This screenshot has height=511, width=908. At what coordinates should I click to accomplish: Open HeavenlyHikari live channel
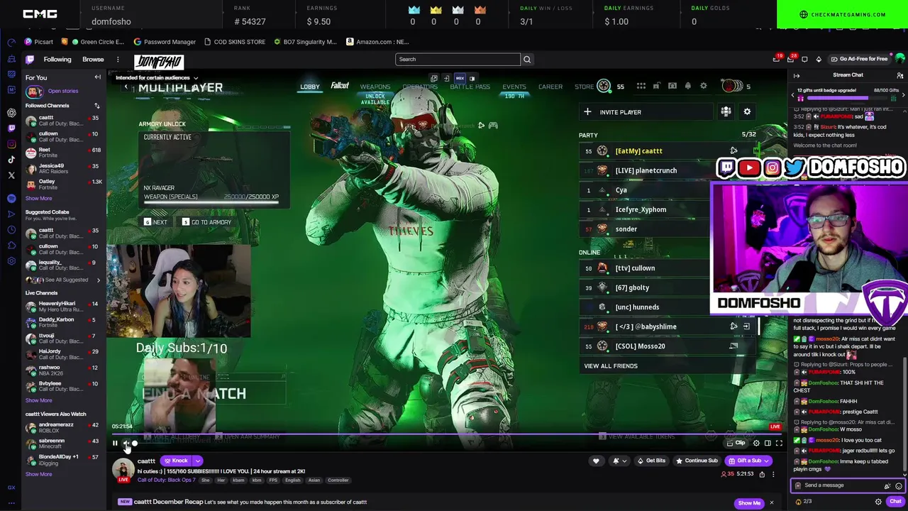[64, 306]
